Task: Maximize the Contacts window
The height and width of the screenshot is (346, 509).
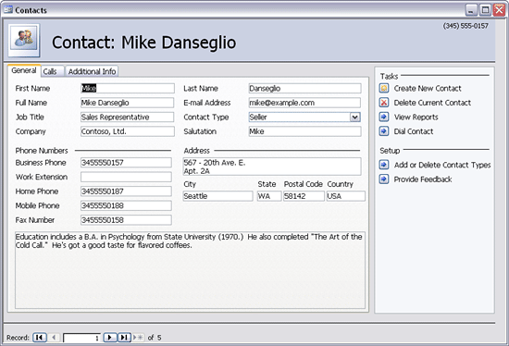Action: (485, 10)
